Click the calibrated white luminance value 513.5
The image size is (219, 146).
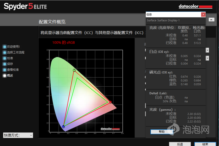(197, 43)
